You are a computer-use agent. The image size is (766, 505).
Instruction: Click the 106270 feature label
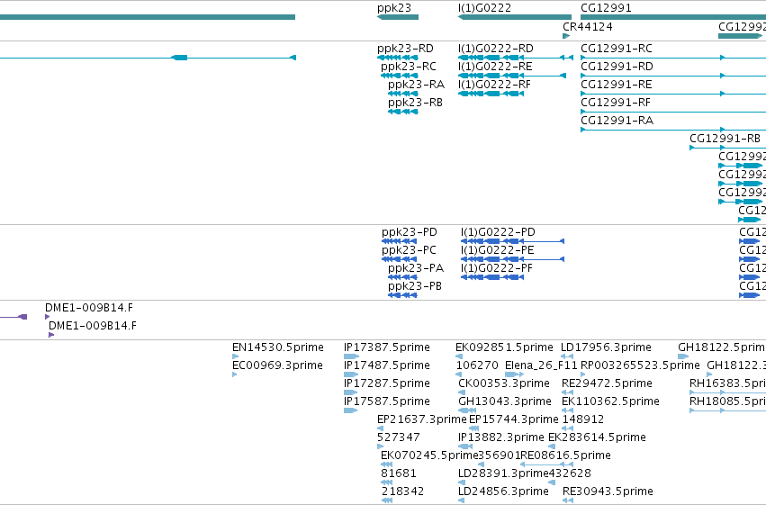[477, 365]
